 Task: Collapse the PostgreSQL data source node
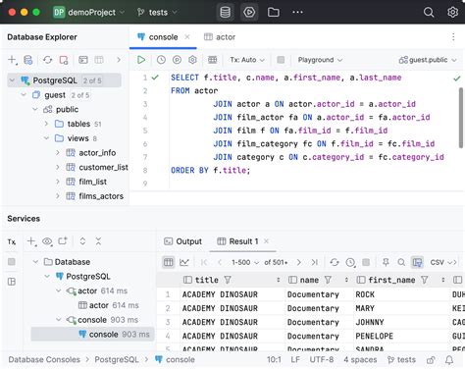point(12,80)
